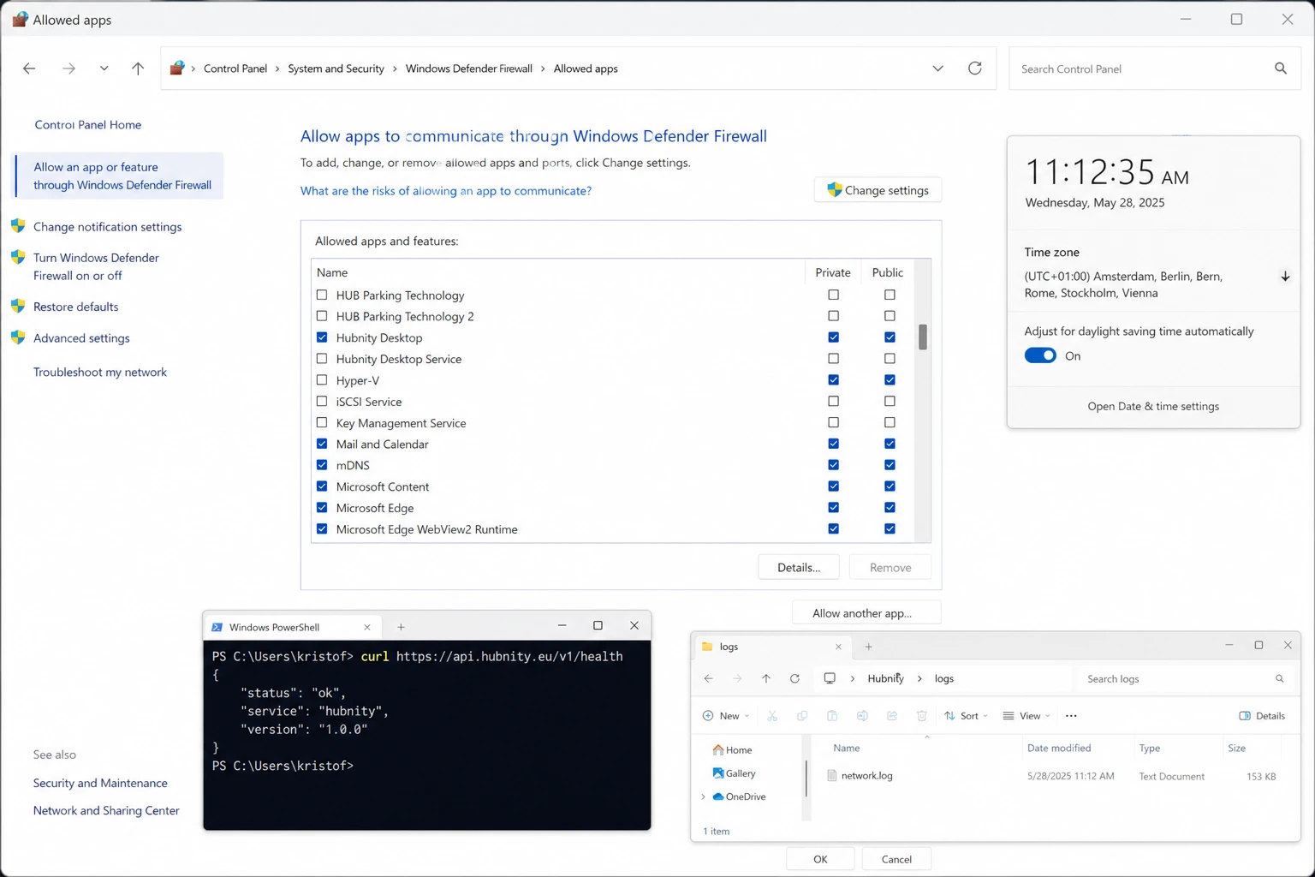This screenshot has height=877, width=1315.
Task: Check the Key Management Service name checkbox
Action: click(322, 422)
